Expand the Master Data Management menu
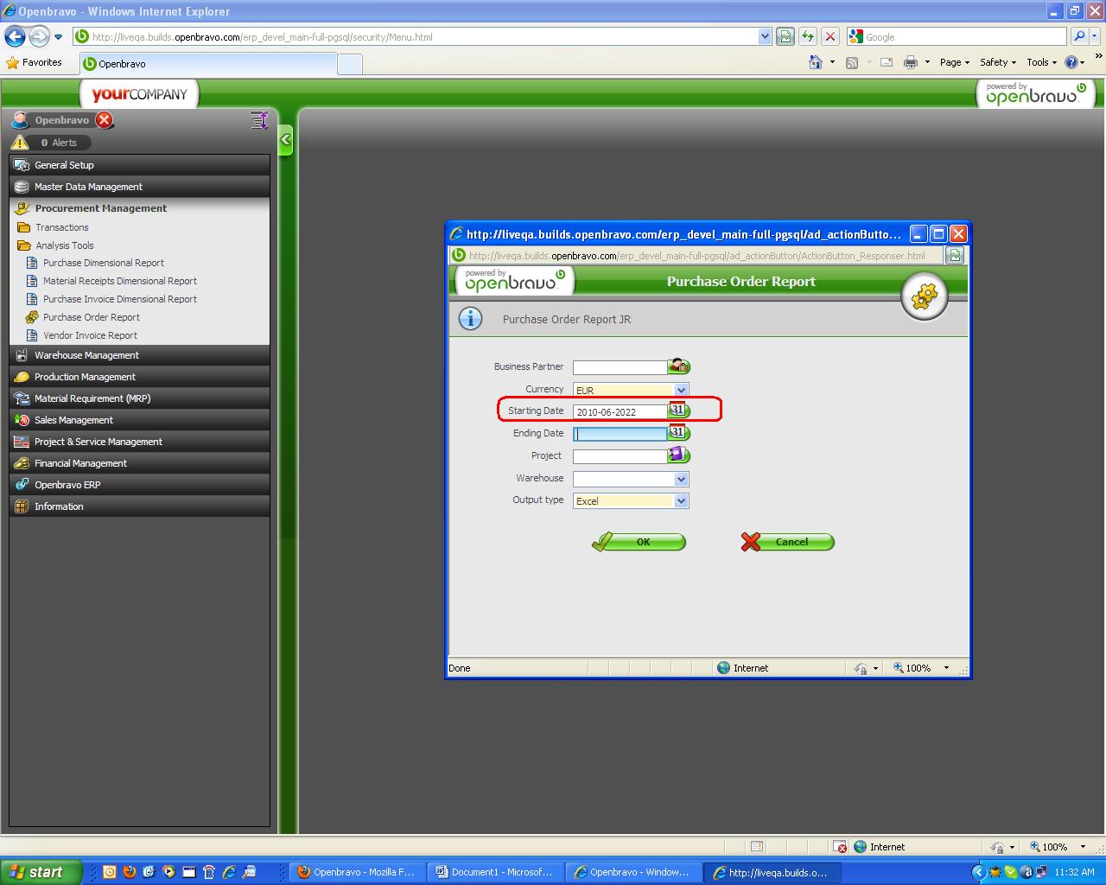 140,187
